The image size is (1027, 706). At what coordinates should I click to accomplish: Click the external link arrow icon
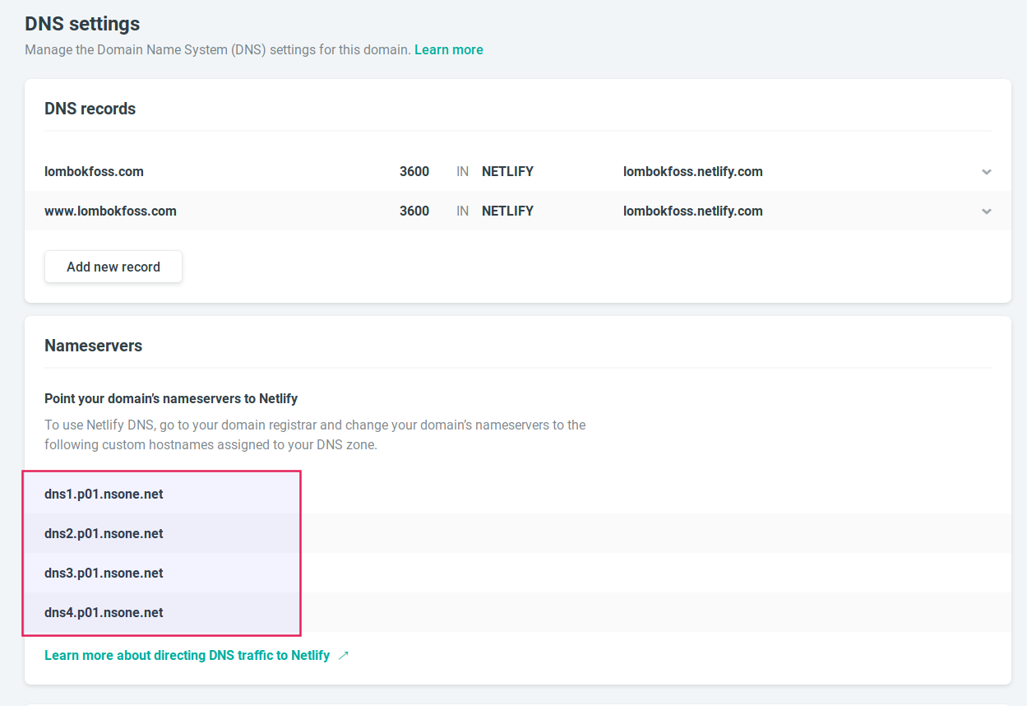point(345,655)
